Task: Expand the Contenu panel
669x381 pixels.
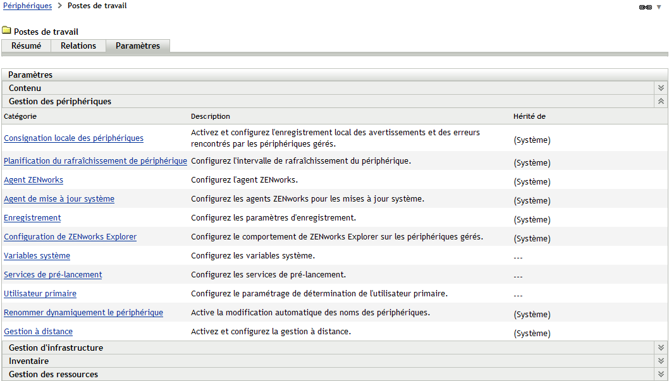Action: pos(661,88)
